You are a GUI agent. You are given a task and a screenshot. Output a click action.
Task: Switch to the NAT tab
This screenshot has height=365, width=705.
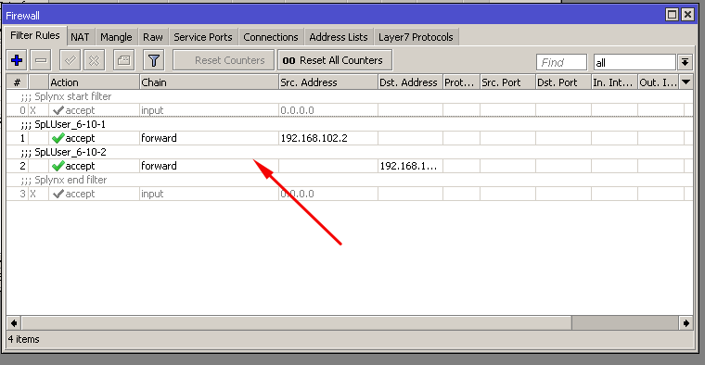(x=80, y=37)
